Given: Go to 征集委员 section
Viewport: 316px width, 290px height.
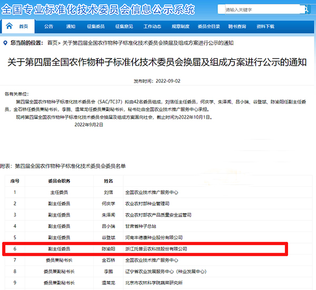Looking at the screenshot, I should tap(95, 26).
